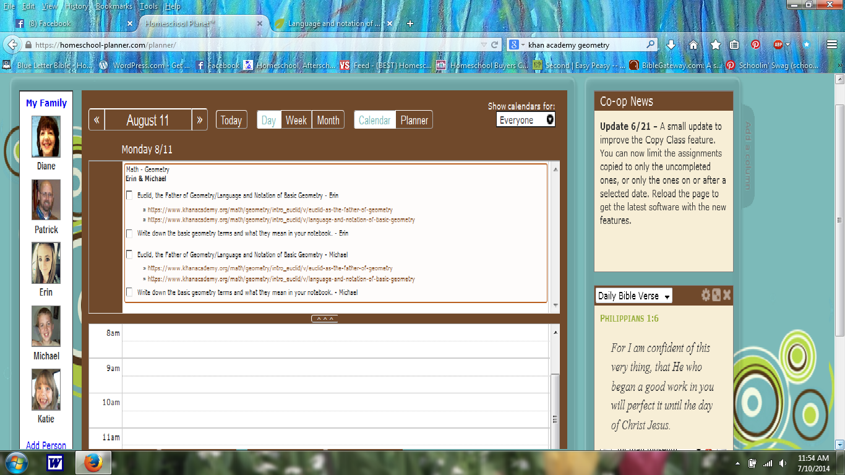Image resolution: width=845 pixels, height=475 pixels.
Task: Check Erin's write down geometry terms task
Action: [x=129, y=234]
